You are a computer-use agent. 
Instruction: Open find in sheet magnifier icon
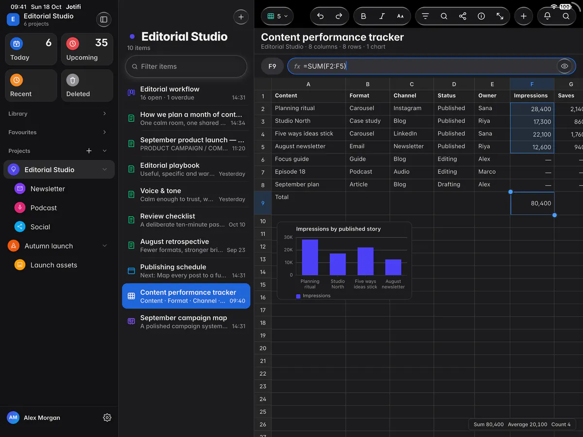tap(444, 16)
